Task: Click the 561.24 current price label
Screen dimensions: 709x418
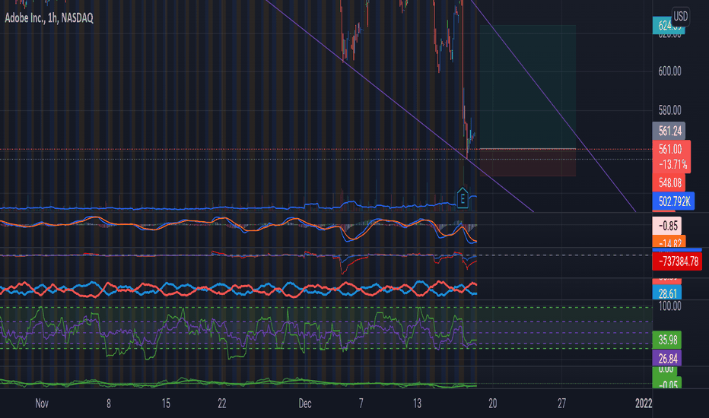Action: tap(669, 131)
